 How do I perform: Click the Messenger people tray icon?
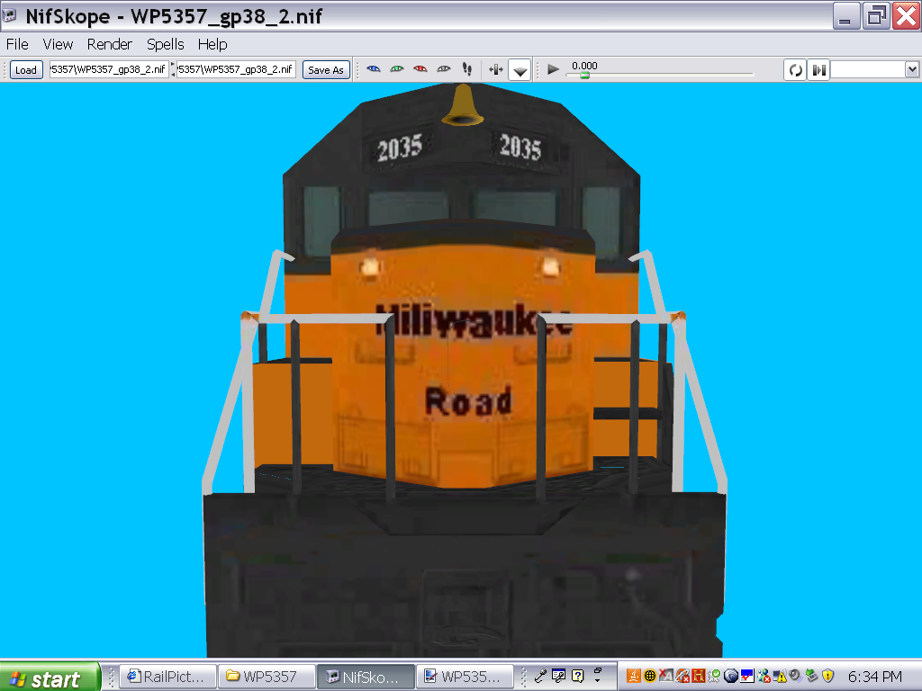(764, 677)
